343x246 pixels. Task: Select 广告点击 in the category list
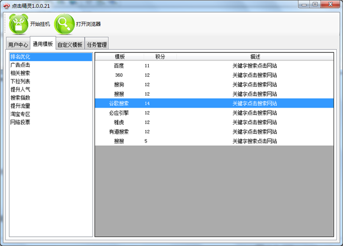coord(51,65)
